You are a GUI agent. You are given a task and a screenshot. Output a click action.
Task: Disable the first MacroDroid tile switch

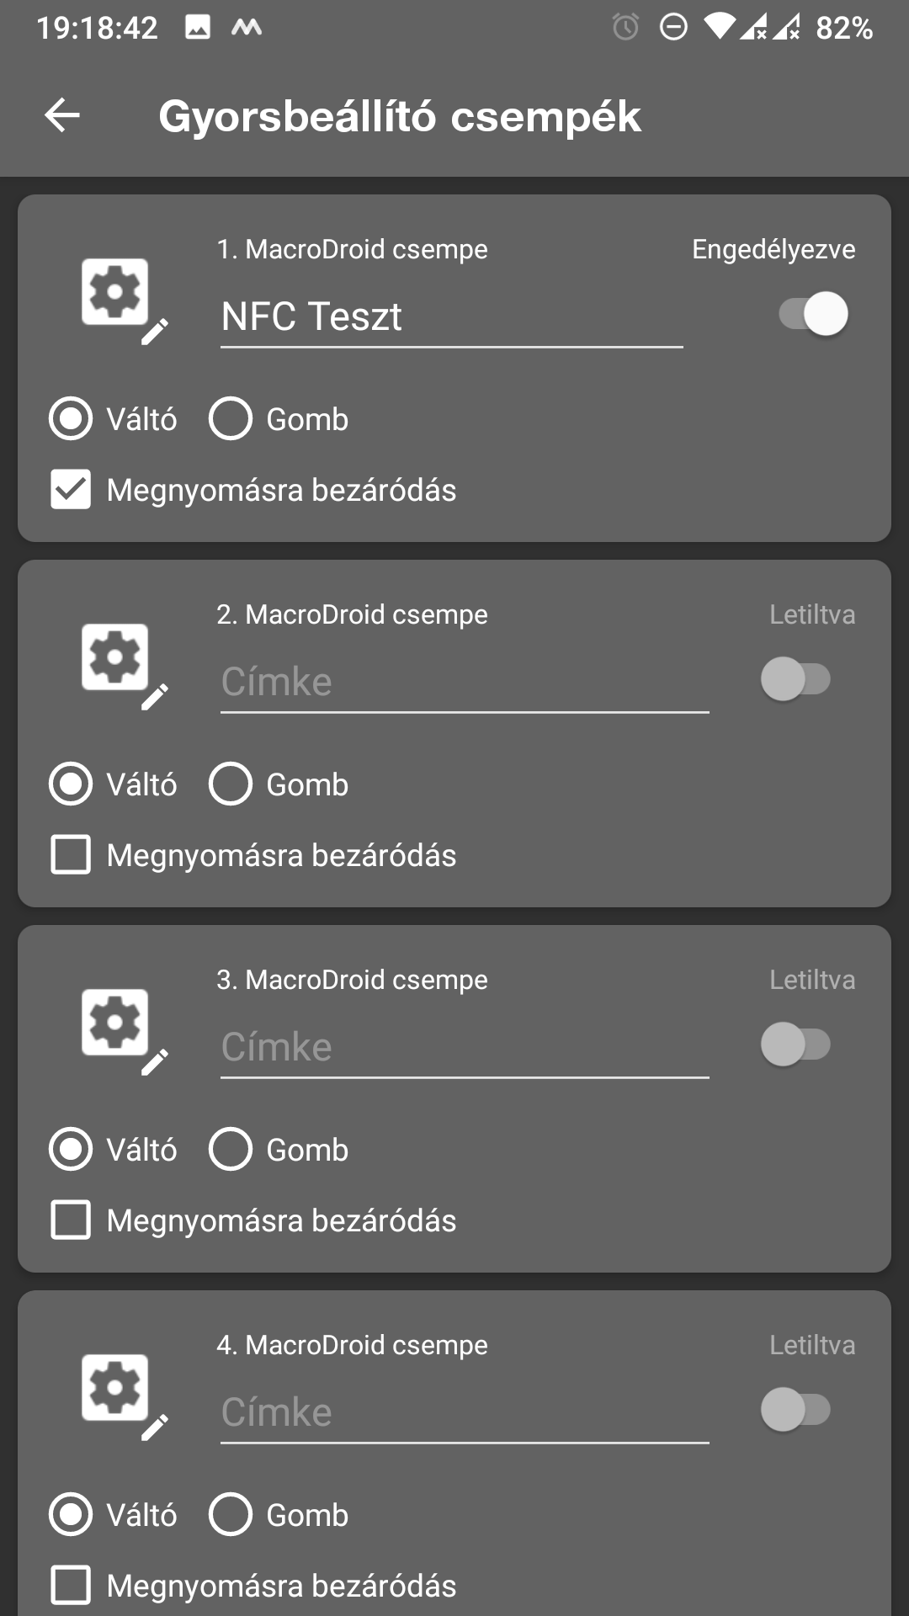tap(813, 314)
